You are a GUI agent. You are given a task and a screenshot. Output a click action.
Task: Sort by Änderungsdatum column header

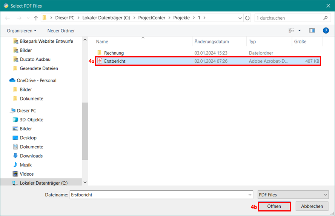pos(211,42)
